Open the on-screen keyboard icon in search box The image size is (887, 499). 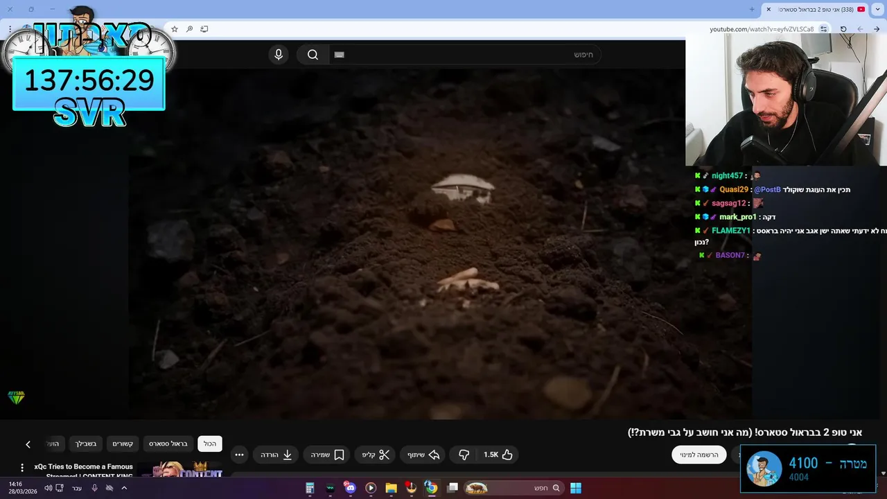tap(339, 55)
